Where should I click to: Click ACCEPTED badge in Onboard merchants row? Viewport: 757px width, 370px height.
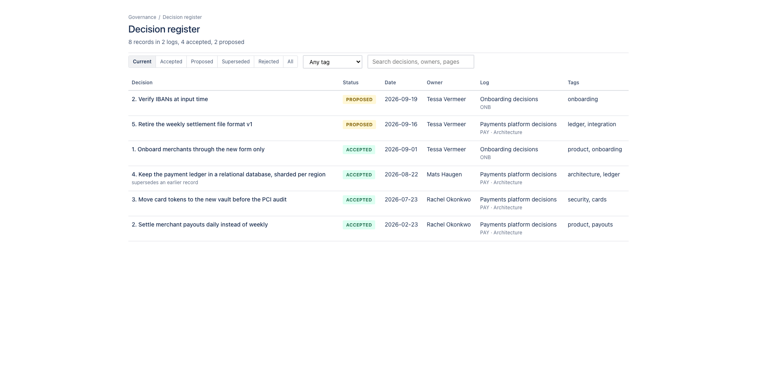(x=359, y=150)
